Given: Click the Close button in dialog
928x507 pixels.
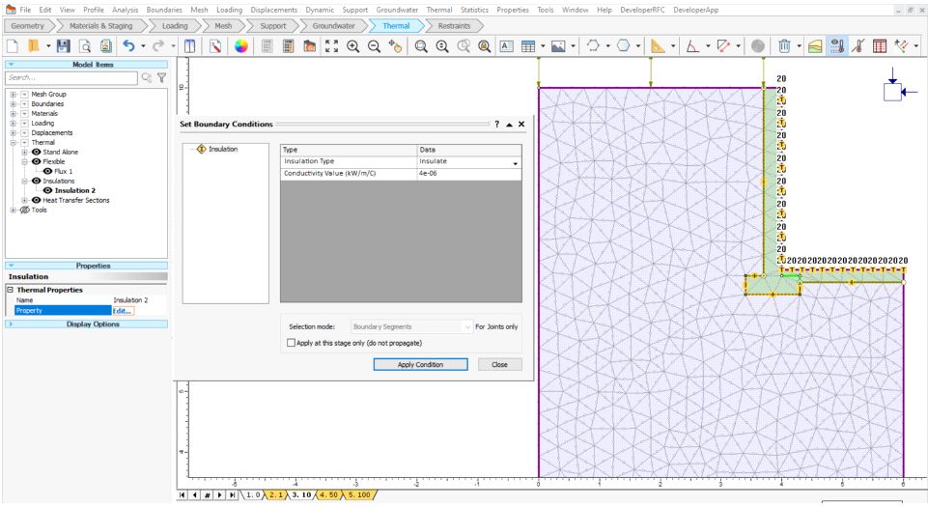Looking at the screenshot, I should 499,364.
